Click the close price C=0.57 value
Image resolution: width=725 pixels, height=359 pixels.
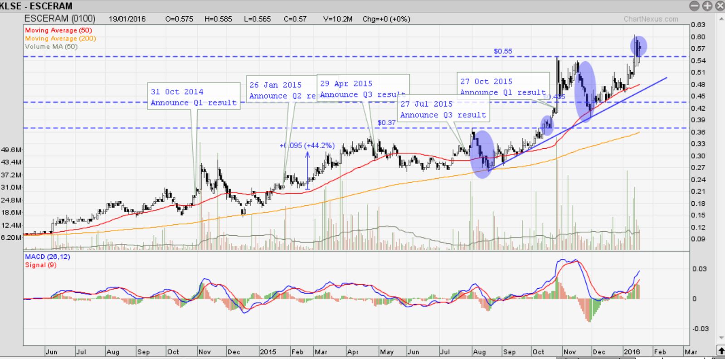click(295, 19)
